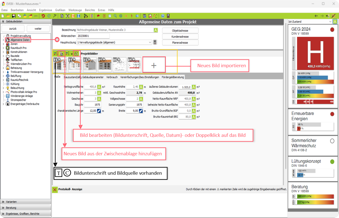The width and height of the screenshot is (339, 218).
Task: Click the edit image icon beside Projektbilder
Action: (x=76, y=53)
